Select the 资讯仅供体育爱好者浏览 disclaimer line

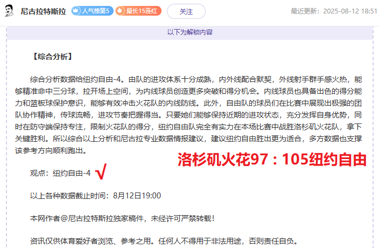click(164, 241)
